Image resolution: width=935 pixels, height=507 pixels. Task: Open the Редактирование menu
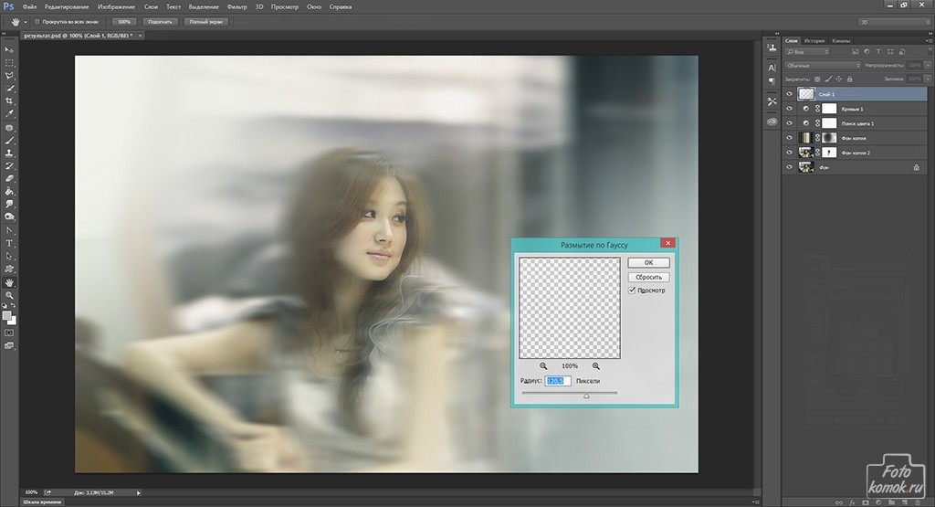click(66, 6)
